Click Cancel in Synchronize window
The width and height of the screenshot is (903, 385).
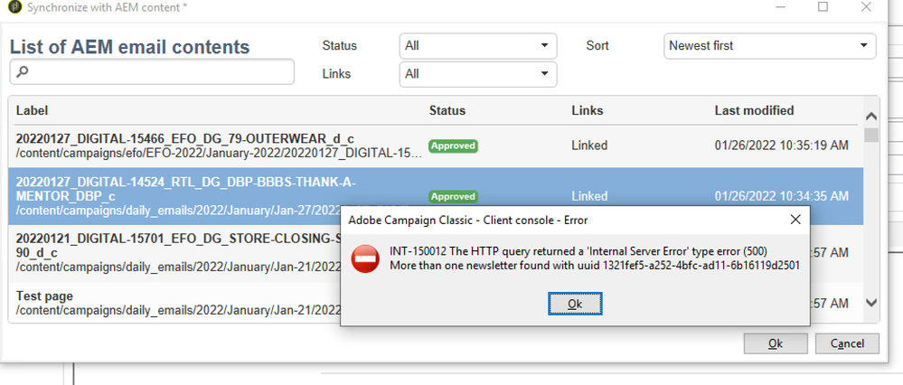pos(846,343)
